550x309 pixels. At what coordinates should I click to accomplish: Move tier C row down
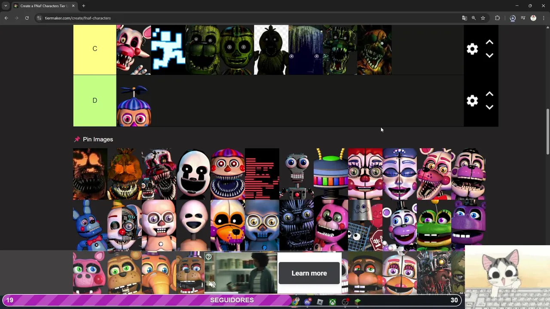[x=489, y=55]
